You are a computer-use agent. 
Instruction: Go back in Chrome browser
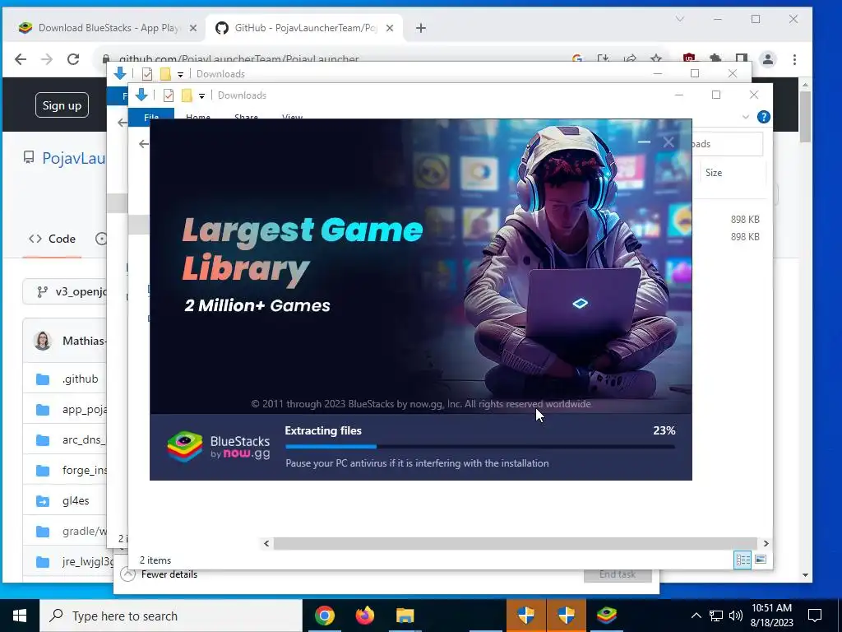[21, 59]
